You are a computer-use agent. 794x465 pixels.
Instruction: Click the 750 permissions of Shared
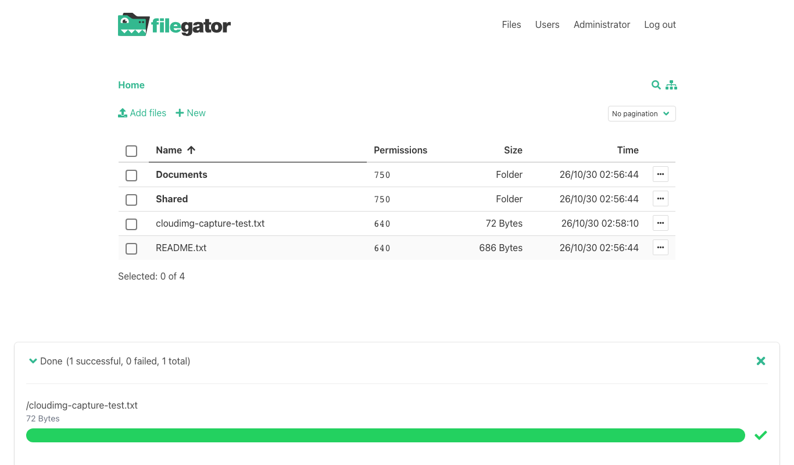coord(382,199)
